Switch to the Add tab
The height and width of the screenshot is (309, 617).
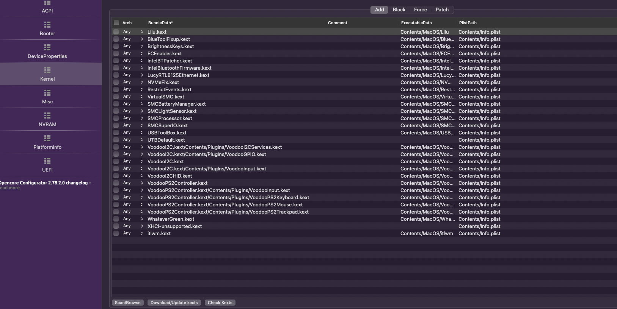click(x=379, y=10)
